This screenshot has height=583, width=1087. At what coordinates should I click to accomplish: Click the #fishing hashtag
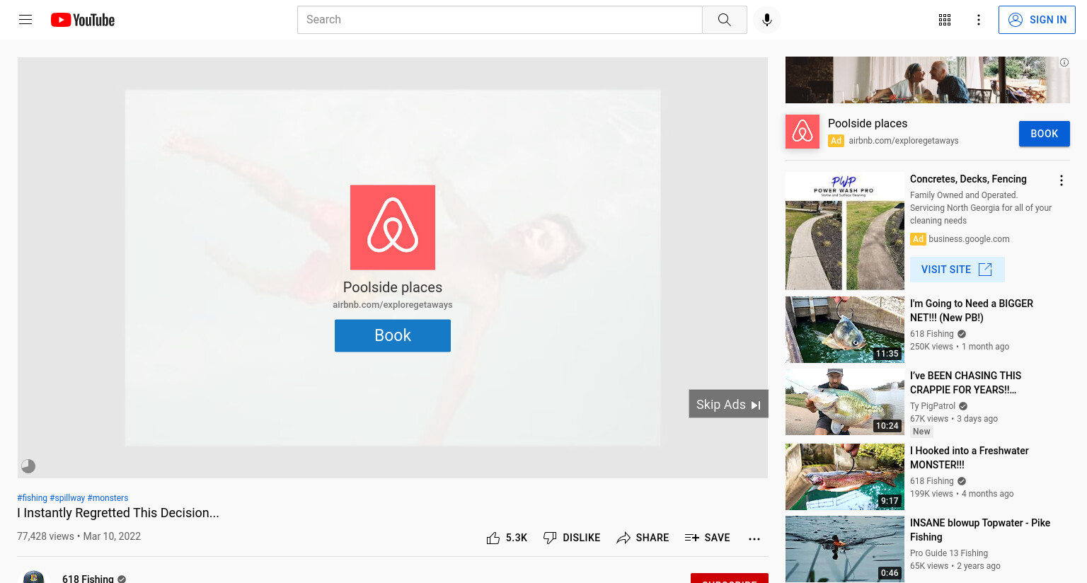[32, 498]
